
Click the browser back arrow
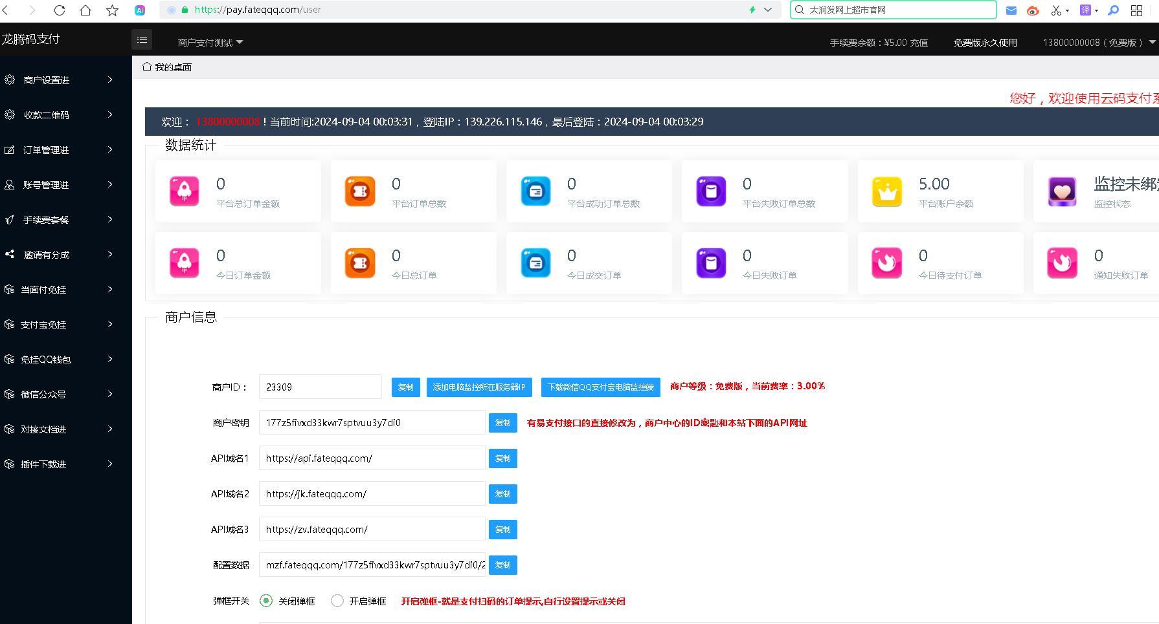pyautogui.click(x=5, y=10)
